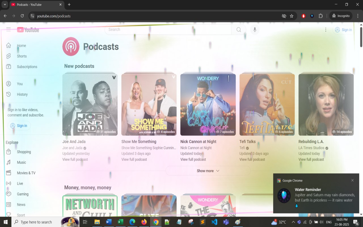Open LA Times Studios channel link

coord(311,148)
